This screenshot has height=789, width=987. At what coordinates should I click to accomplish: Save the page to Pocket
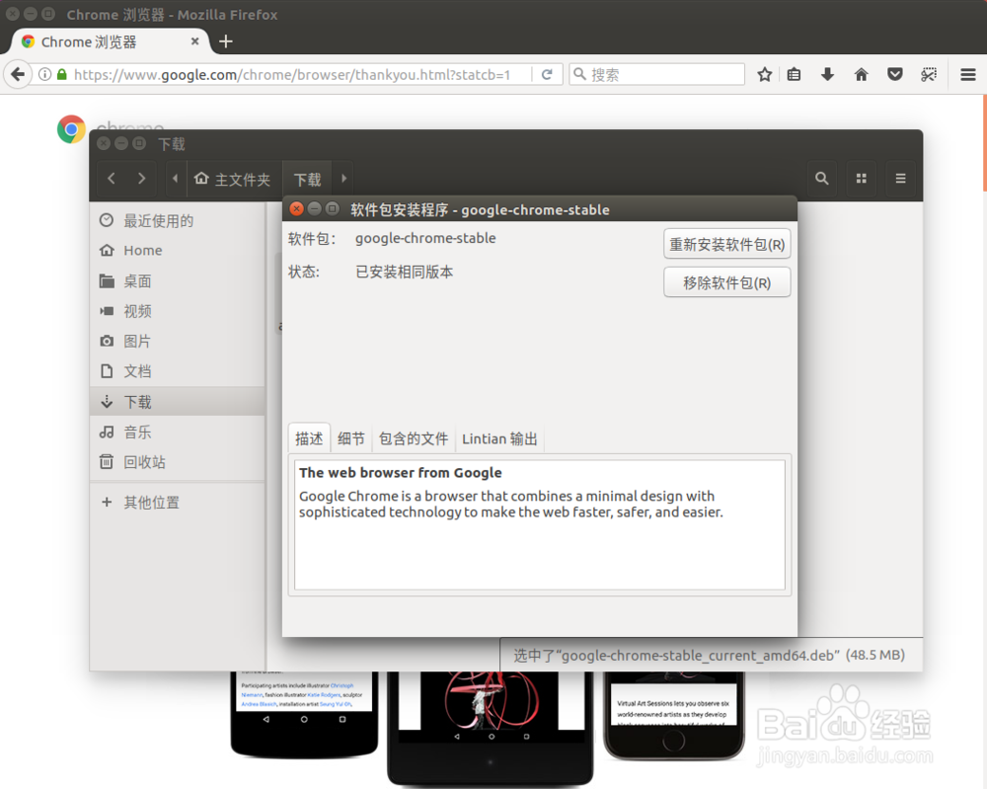[x=894, y=73]
